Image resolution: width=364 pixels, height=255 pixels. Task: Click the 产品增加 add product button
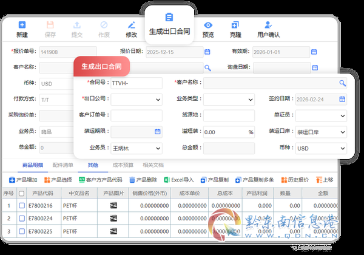(23, 180)
